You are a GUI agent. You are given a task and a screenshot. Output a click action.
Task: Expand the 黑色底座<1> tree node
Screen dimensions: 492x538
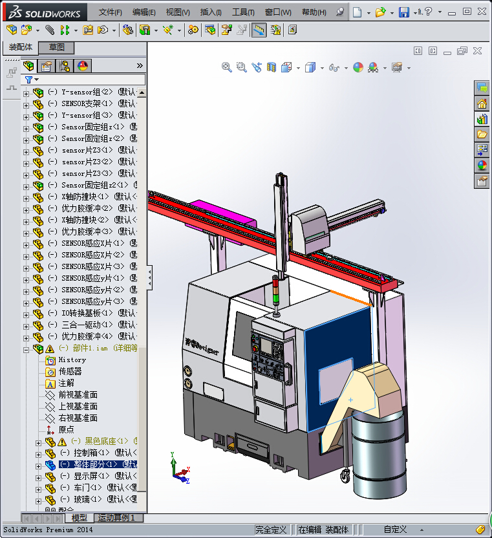38,443
